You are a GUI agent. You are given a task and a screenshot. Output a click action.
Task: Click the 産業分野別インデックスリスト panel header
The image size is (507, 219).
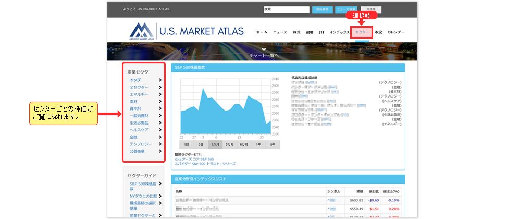tap(288, 179)
